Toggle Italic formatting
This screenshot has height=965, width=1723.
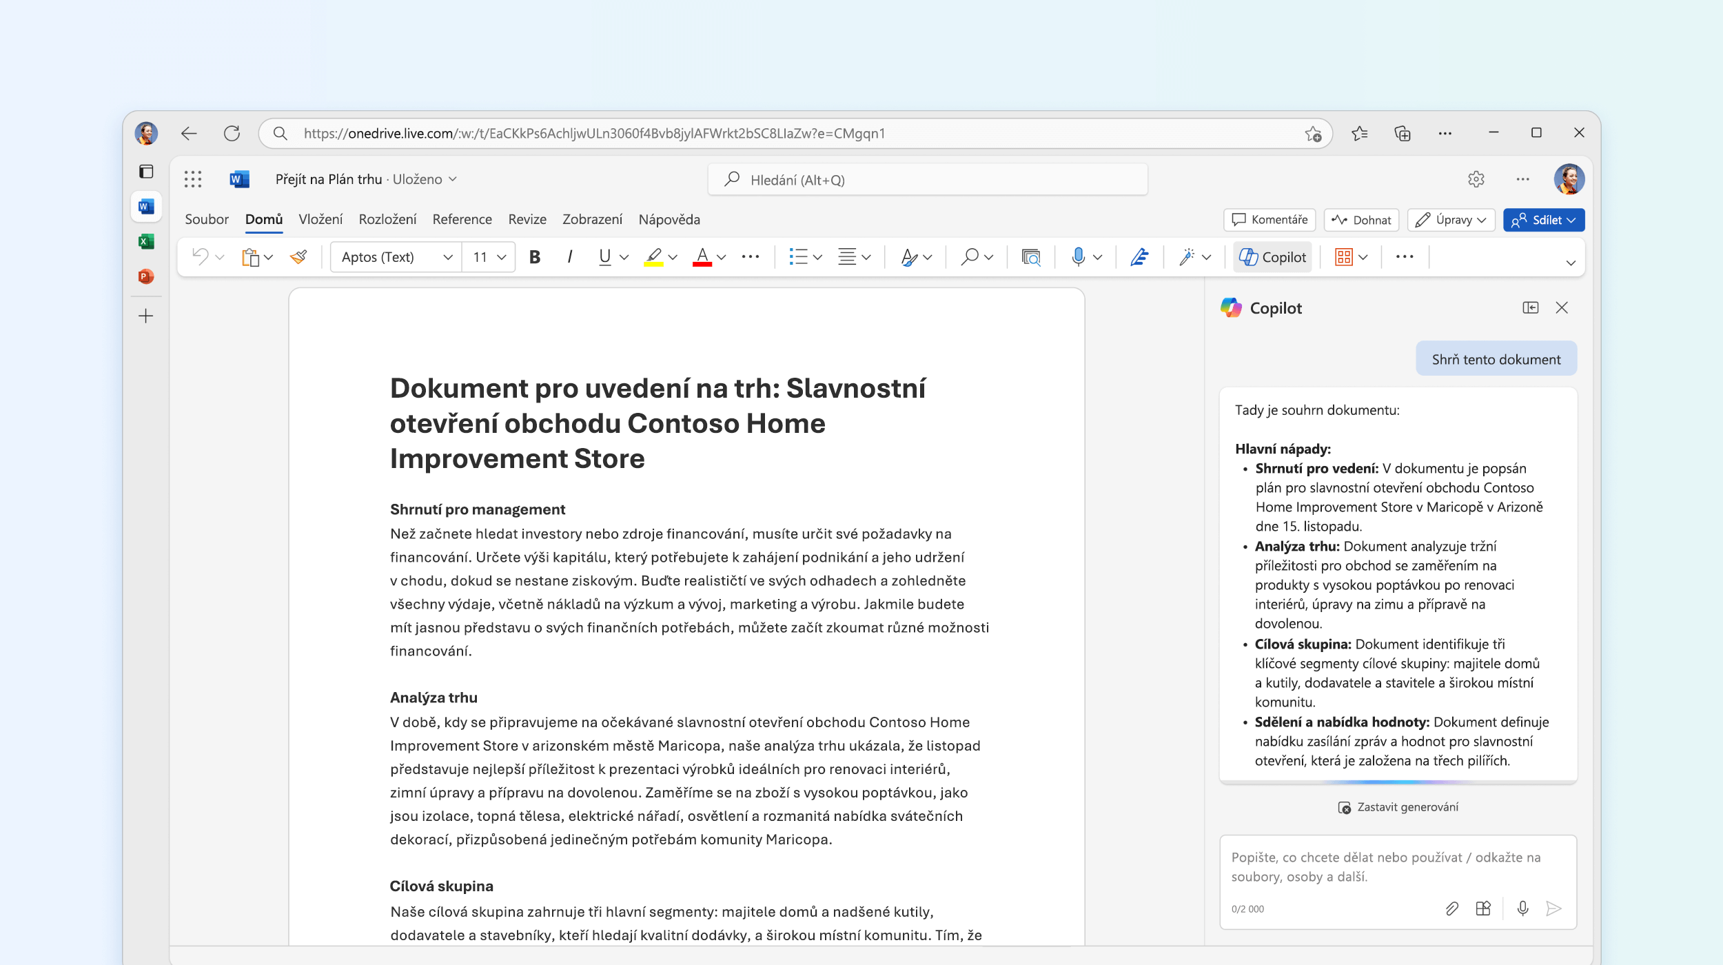pos(570,257)
